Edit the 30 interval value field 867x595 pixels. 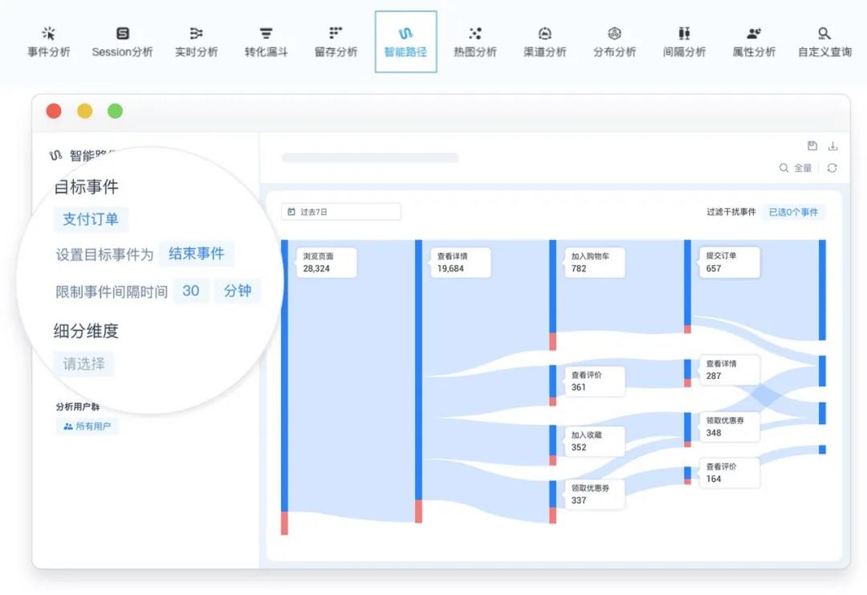(x=191, y=291)
